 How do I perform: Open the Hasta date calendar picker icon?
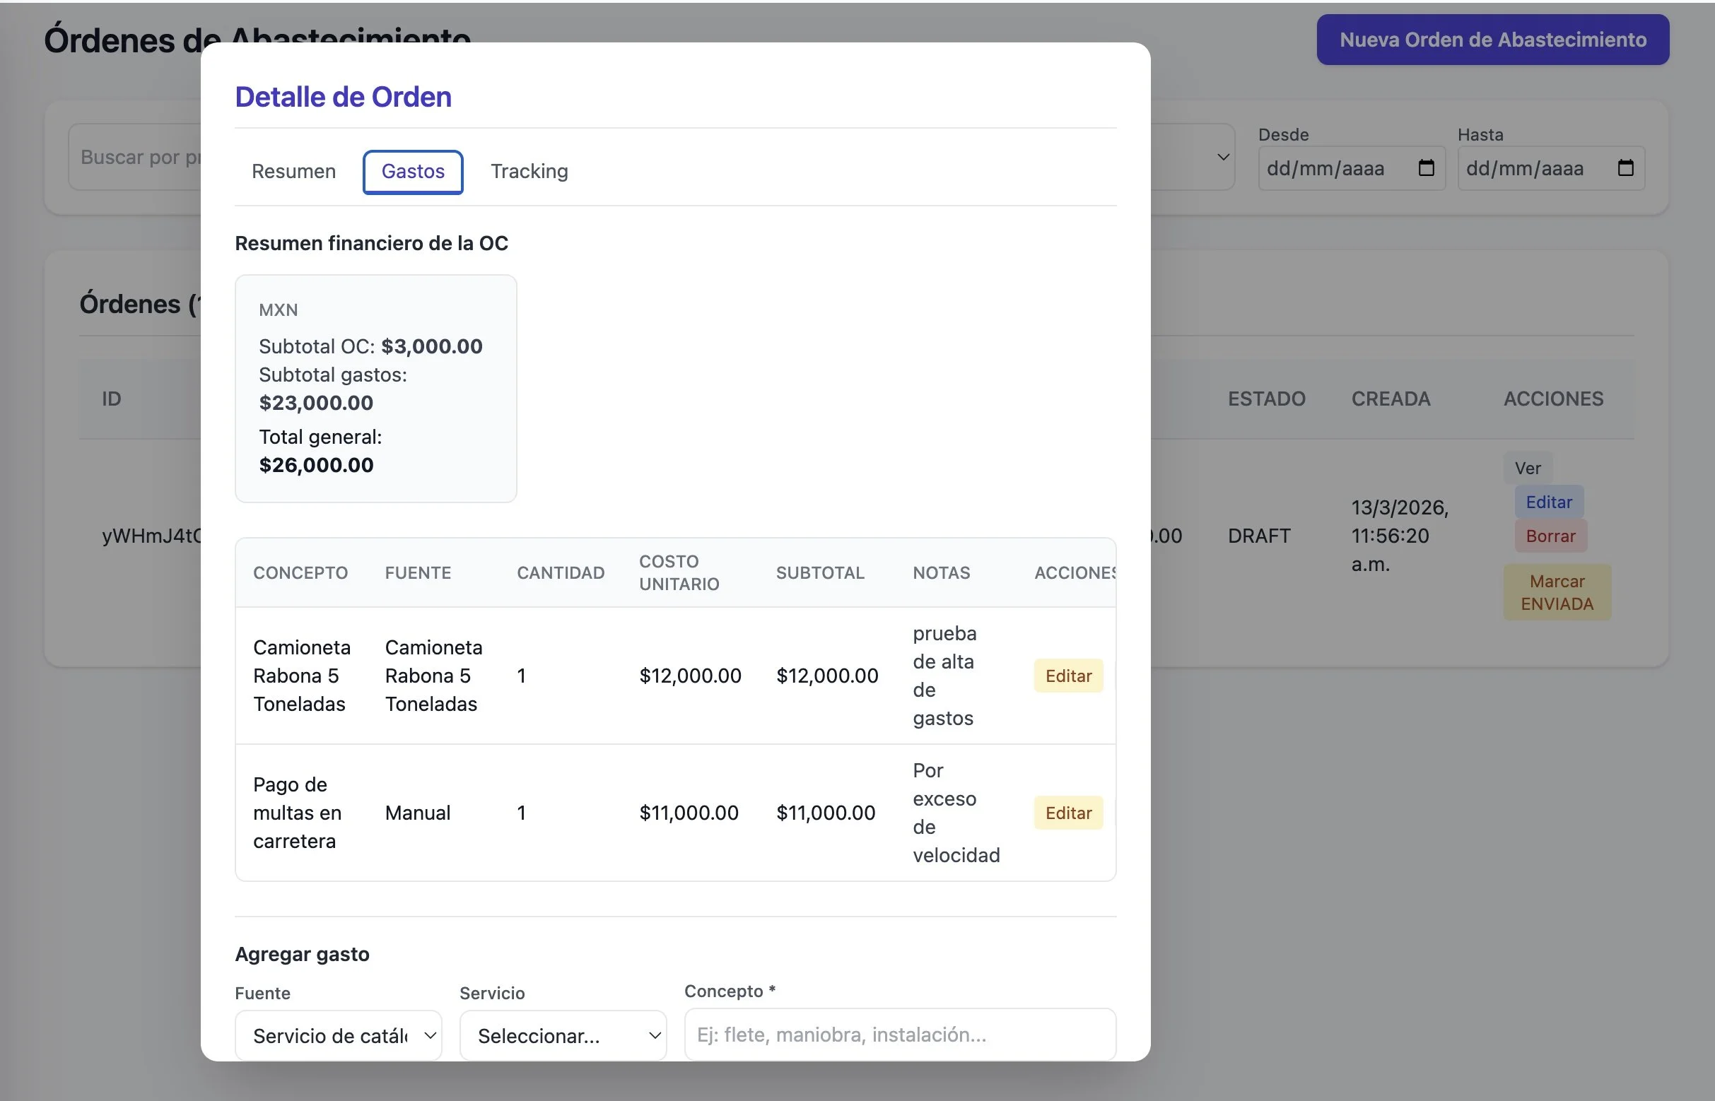coord(1625,168)
